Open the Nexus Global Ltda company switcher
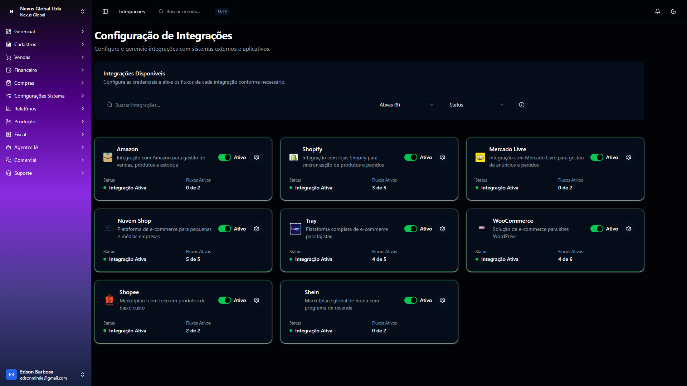The width and height of the screenshot is (687, 386). coord(46,11)
